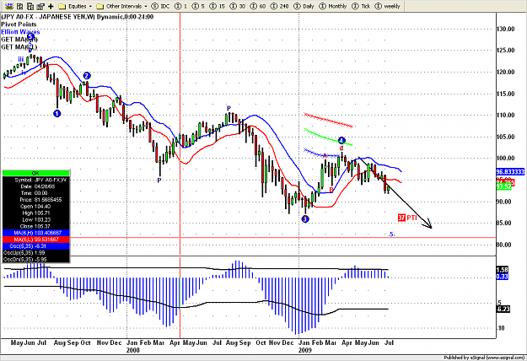Click the green OK bar in data window
527x361 pixels.
coord(35,173)
